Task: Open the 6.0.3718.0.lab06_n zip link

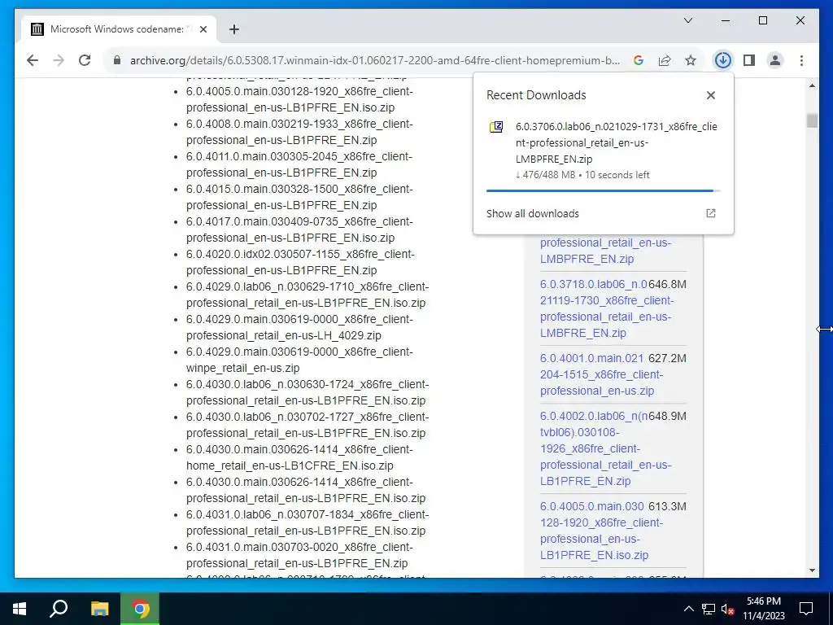Action: tap(607, 308)
